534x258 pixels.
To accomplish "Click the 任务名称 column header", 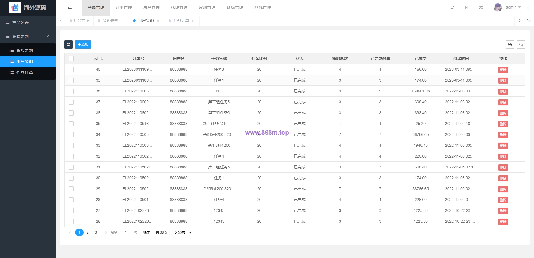I will (x=219, y=59).
